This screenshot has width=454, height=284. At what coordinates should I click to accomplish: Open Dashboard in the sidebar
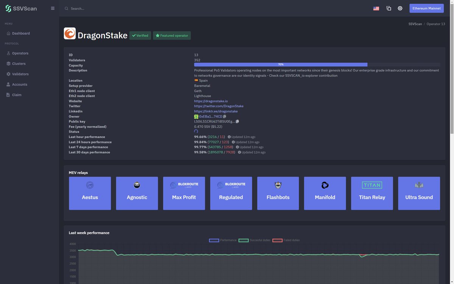[x=21, y=33]
